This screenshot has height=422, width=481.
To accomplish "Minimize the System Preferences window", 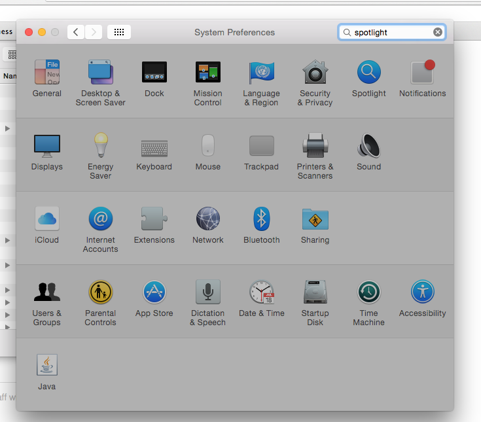I will tap(42, 32).
